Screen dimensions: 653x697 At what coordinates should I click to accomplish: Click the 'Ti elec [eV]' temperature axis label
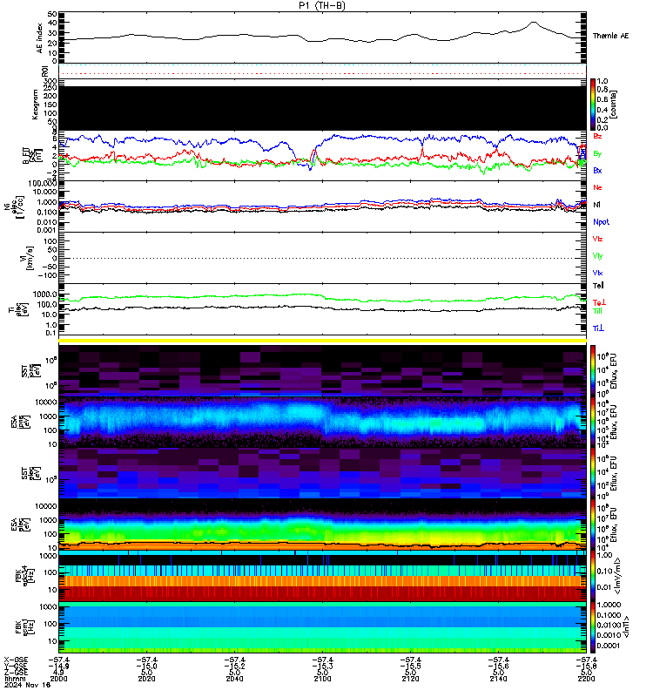coord(18,309)
